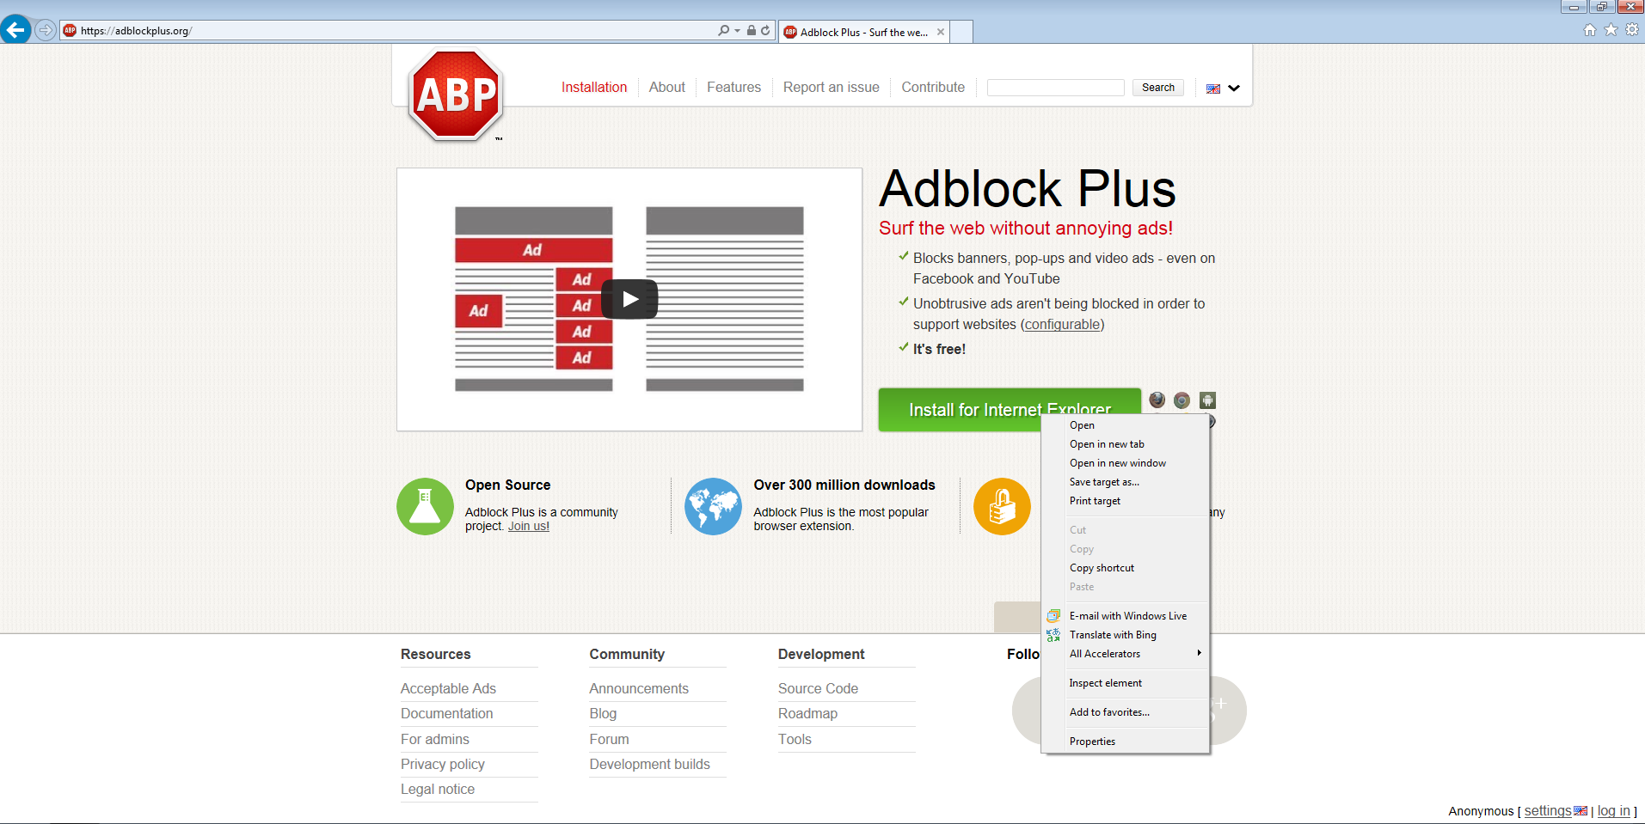Click the search magnifier in address bar
Screen dimensions: 1645x824
click(x=724, y=30)
